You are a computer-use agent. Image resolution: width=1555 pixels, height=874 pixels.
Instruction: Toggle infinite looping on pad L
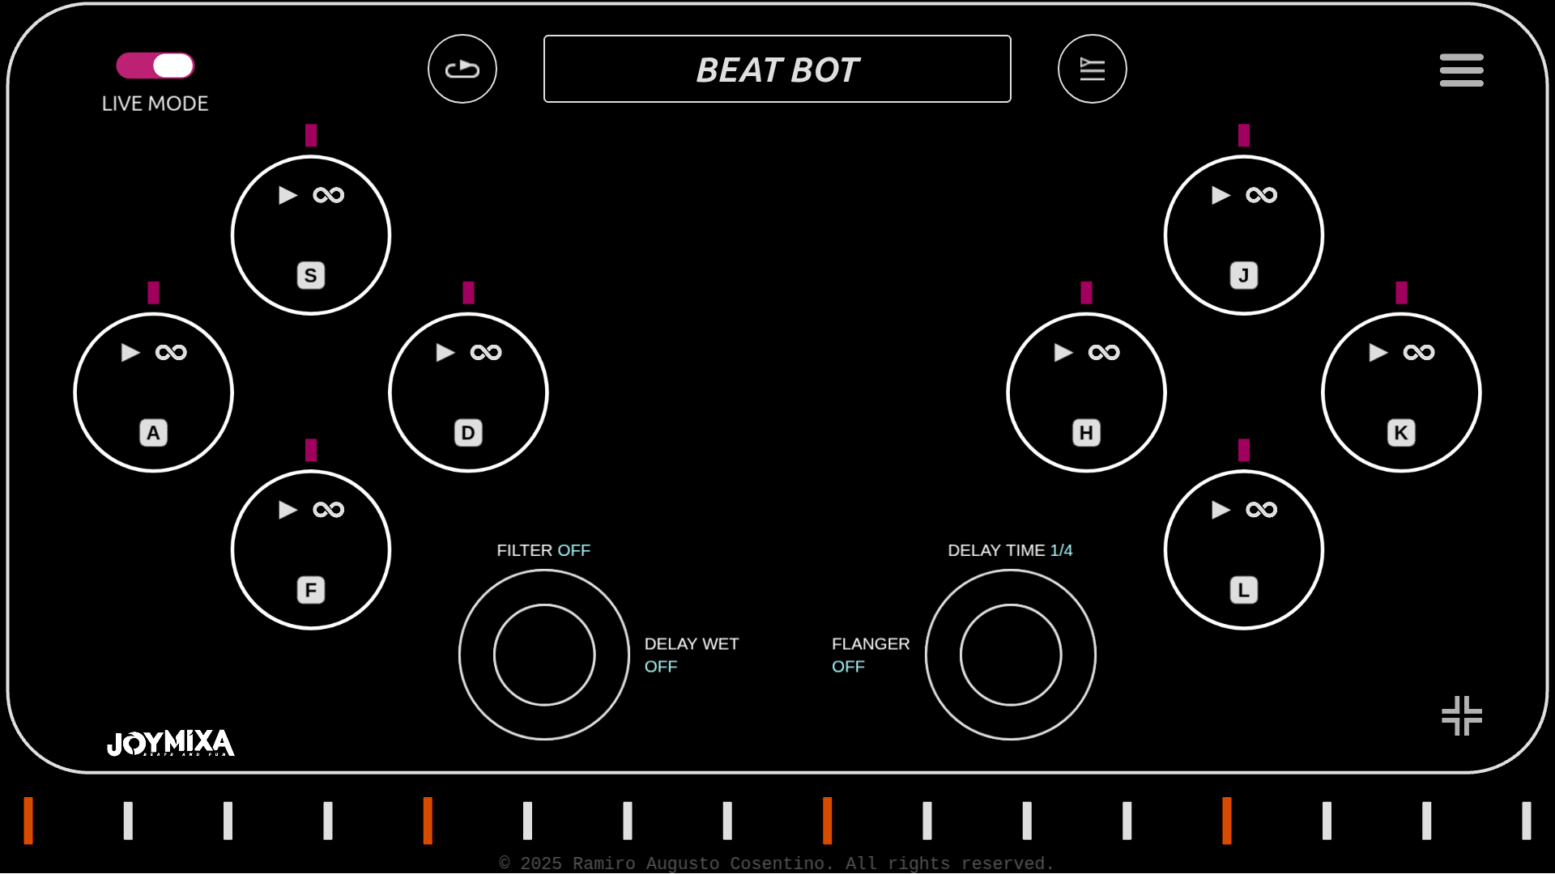(x=1262, y=509)
